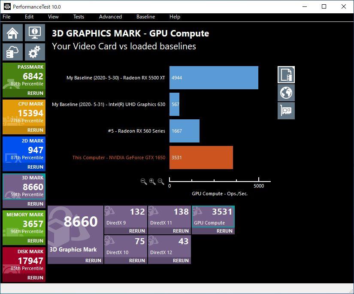This screenshot has height=294, width=354.
Task: Select the GPU Compute 3531 score tile
Action: pyautogui.click(x=213, y=217)
